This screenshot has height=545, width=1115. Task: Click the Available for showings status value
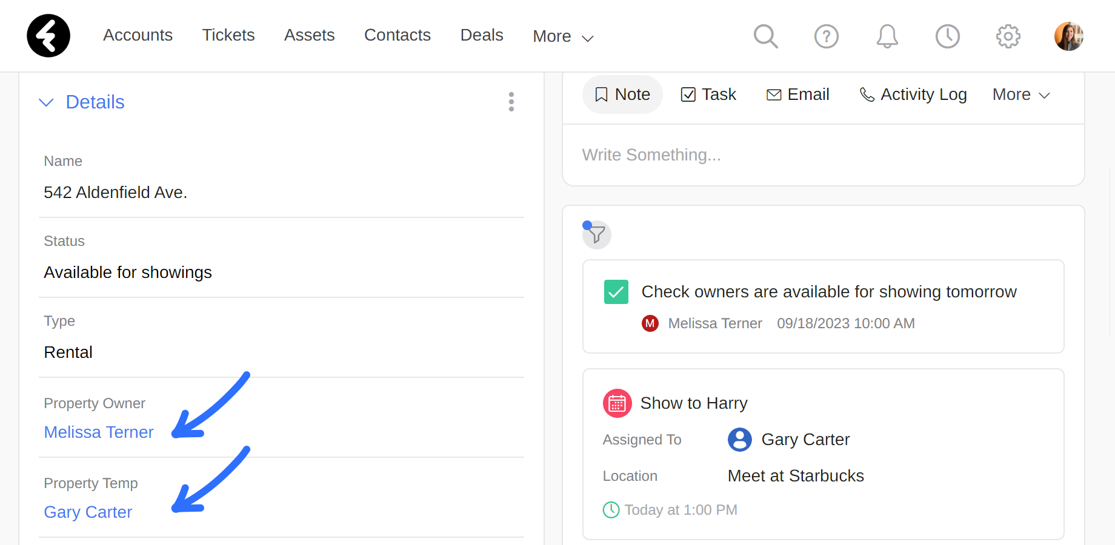click(128, 272)
